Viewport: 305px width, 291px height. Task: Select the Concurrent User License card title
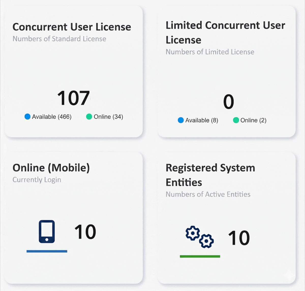coord(72,27)
